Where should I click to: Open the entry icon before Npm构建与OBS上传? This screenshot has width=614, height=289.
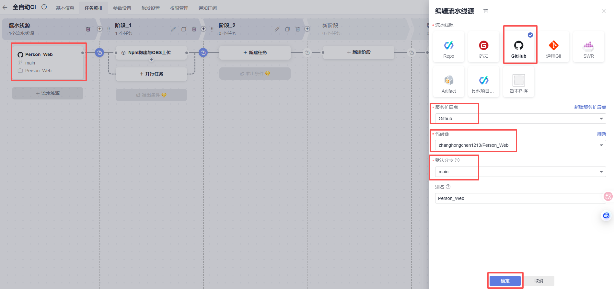click(x=99, y=52)
